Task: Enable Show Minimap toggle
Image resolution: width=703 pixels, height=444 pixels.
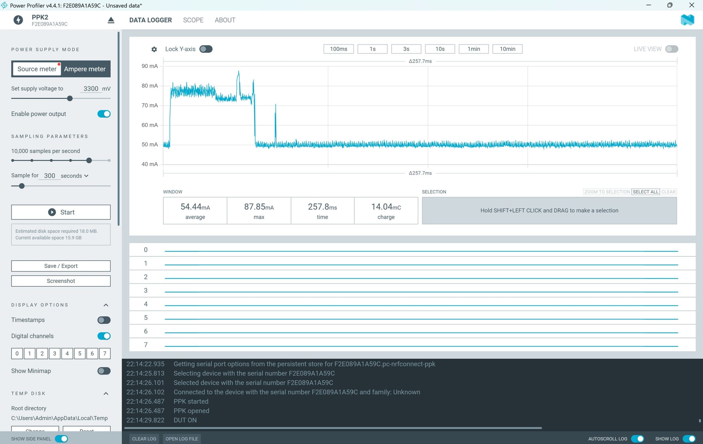Action: click(104, 371)
